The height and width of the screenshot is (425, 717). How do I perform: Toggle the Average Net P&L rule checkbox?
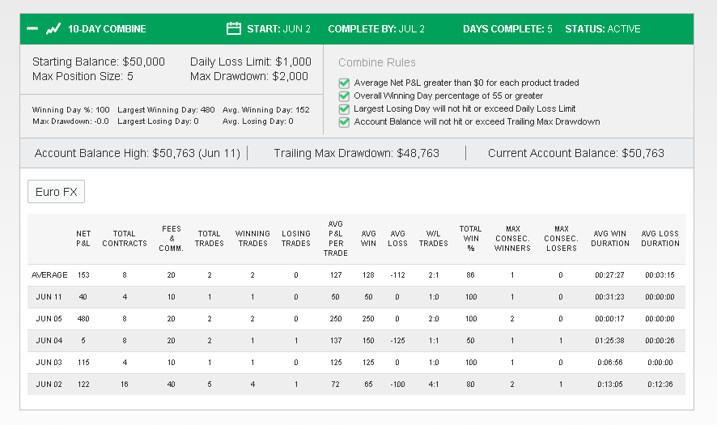coord(344,83)
